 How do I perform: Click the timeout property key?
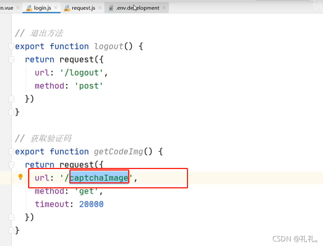pyautogui.click(x=52, y=204)
